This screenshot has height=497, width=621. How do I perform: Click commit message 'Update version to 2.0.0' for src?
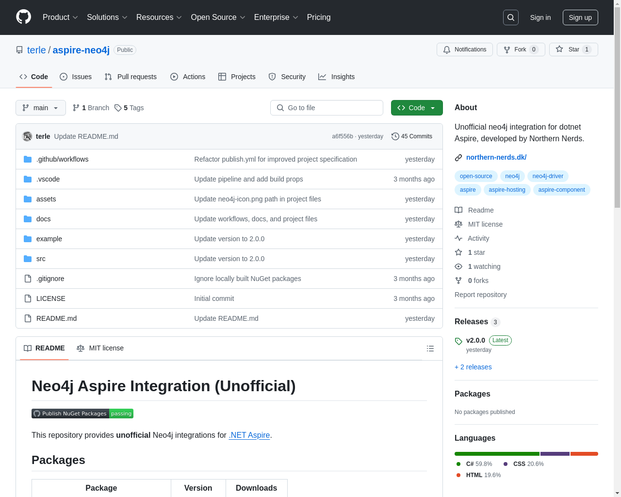pyautogui.click(x=229, y=259)
